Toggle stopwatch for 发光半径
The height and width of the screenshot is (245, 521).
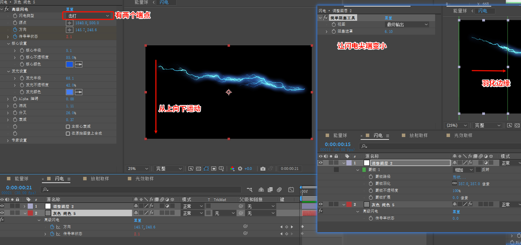tap(22, 78)
